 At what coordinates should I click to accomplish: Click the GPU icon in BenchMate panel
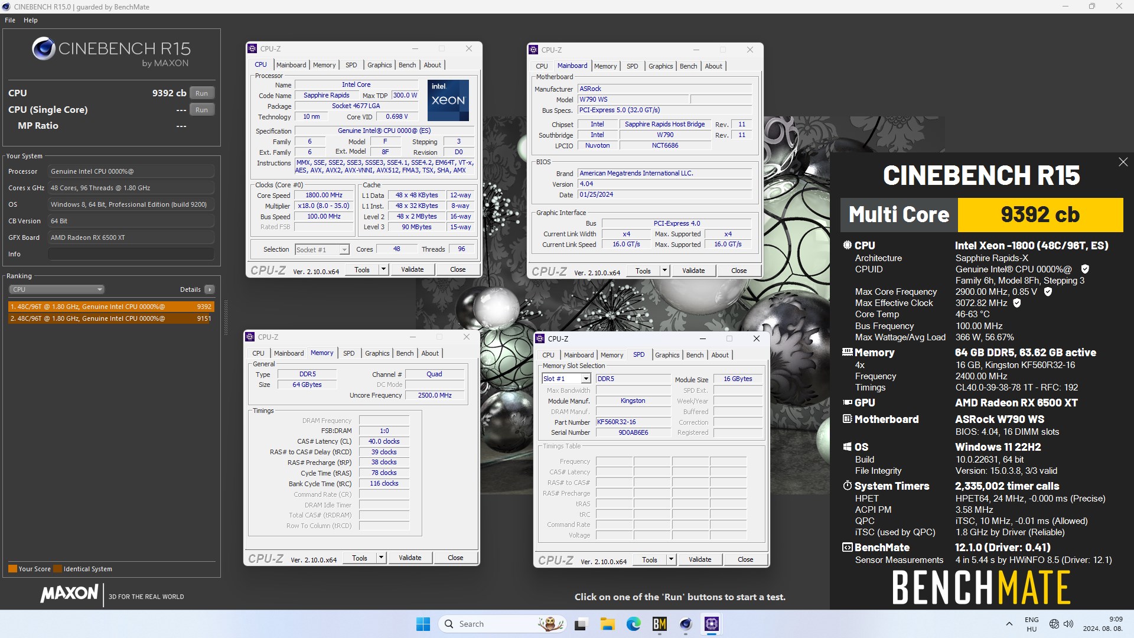847,402
